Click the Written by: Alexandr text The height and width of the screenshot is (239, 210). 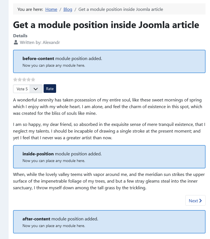40,42
